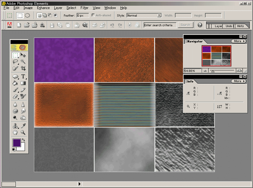Switch to the Hints palette tab
Screen dimensions: 253x188
tap(240, 26)
